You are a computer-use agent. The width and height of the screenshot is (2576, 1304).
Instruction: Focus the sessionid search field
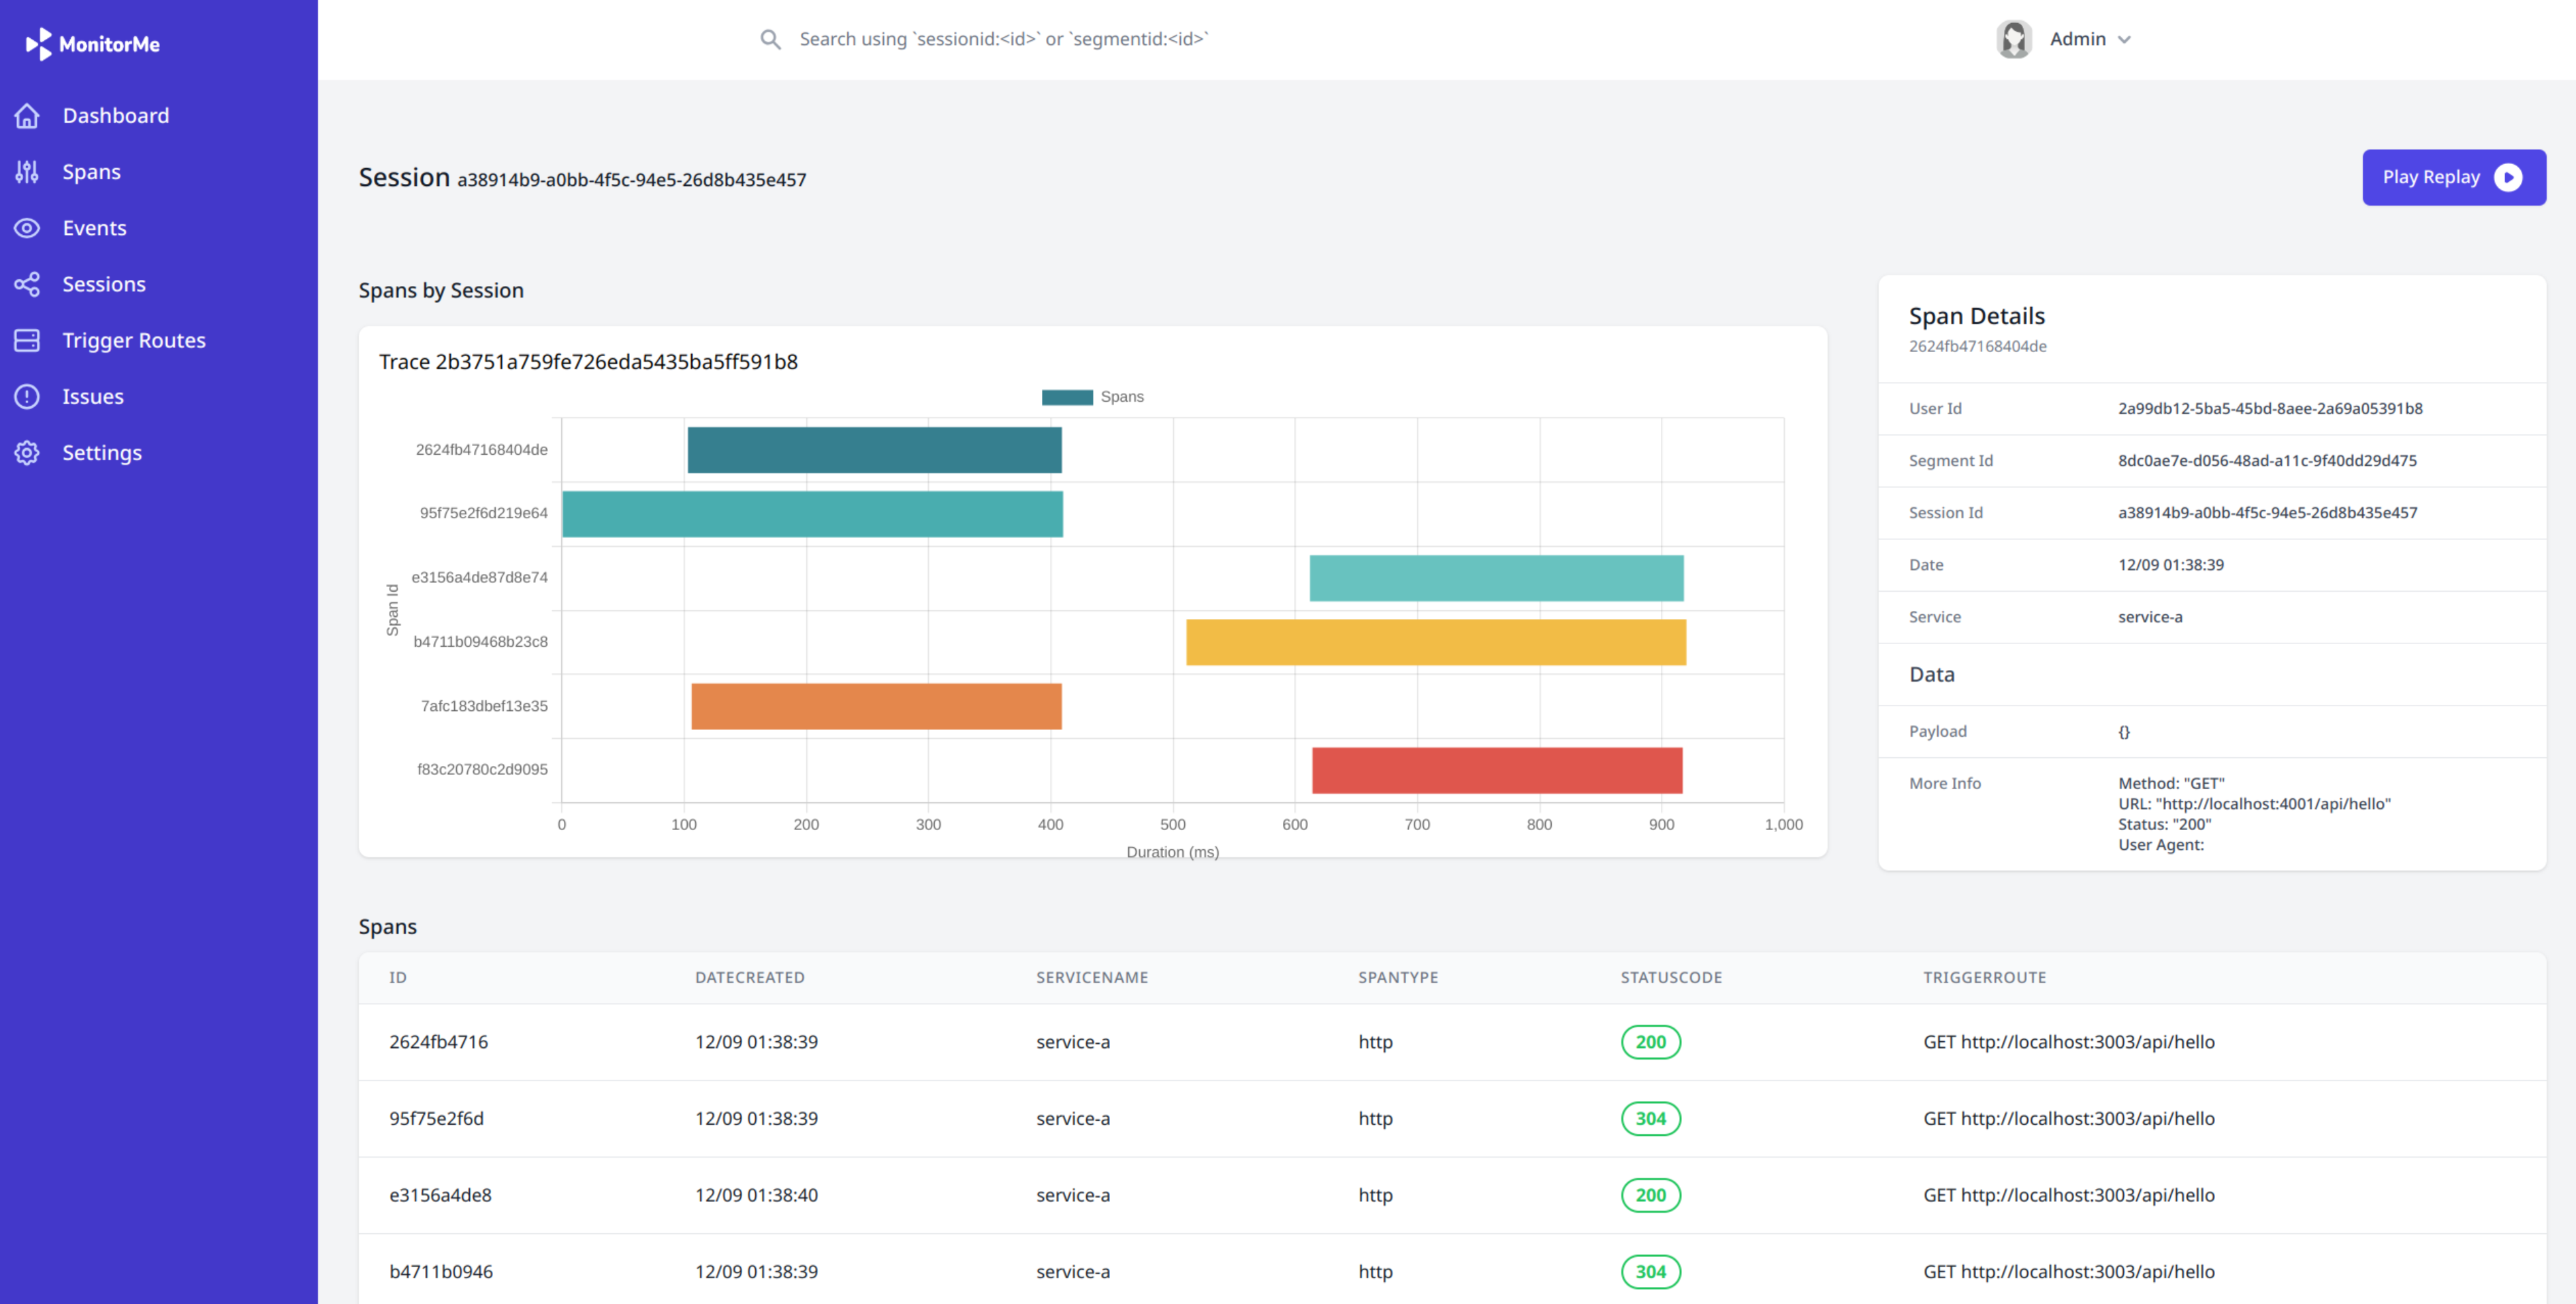[1003, 39]
